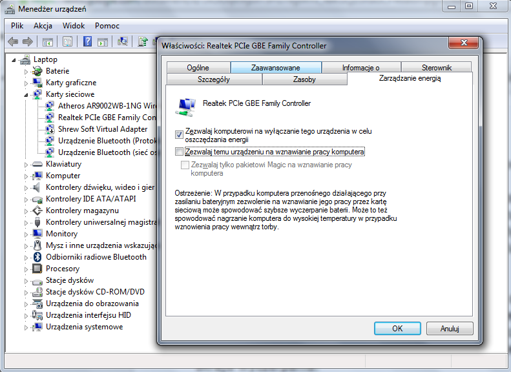
Task: Open the Widok menu
Action: (x=74, y=26)
